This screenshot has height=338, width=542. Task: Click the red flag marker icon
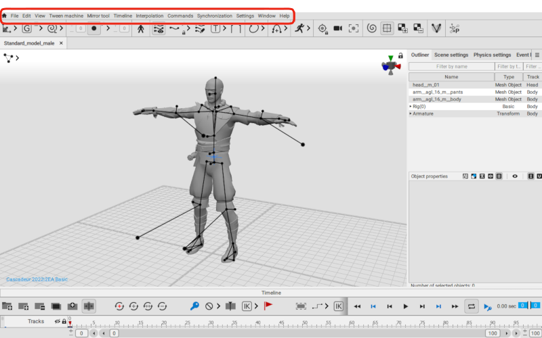pyautogui.click(x=268, y=306)
